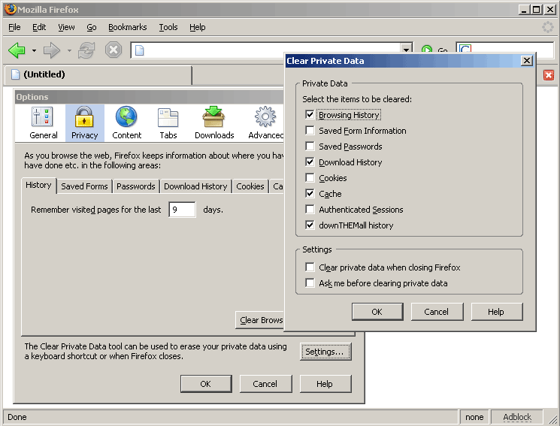560x426 pixels.
Task: Click Cancel in the Options window
Action: (265, 384)
